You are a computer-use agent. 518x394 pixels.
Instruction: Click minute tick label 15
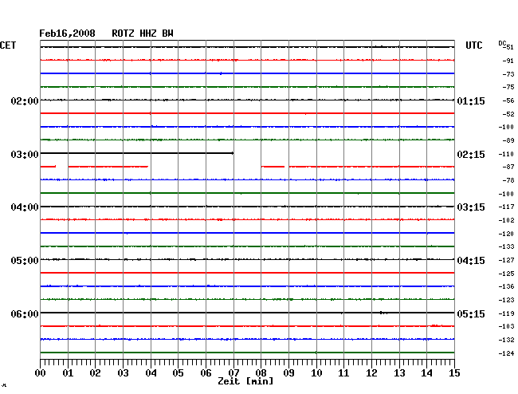pyautogui.click(x=454, y=372)
